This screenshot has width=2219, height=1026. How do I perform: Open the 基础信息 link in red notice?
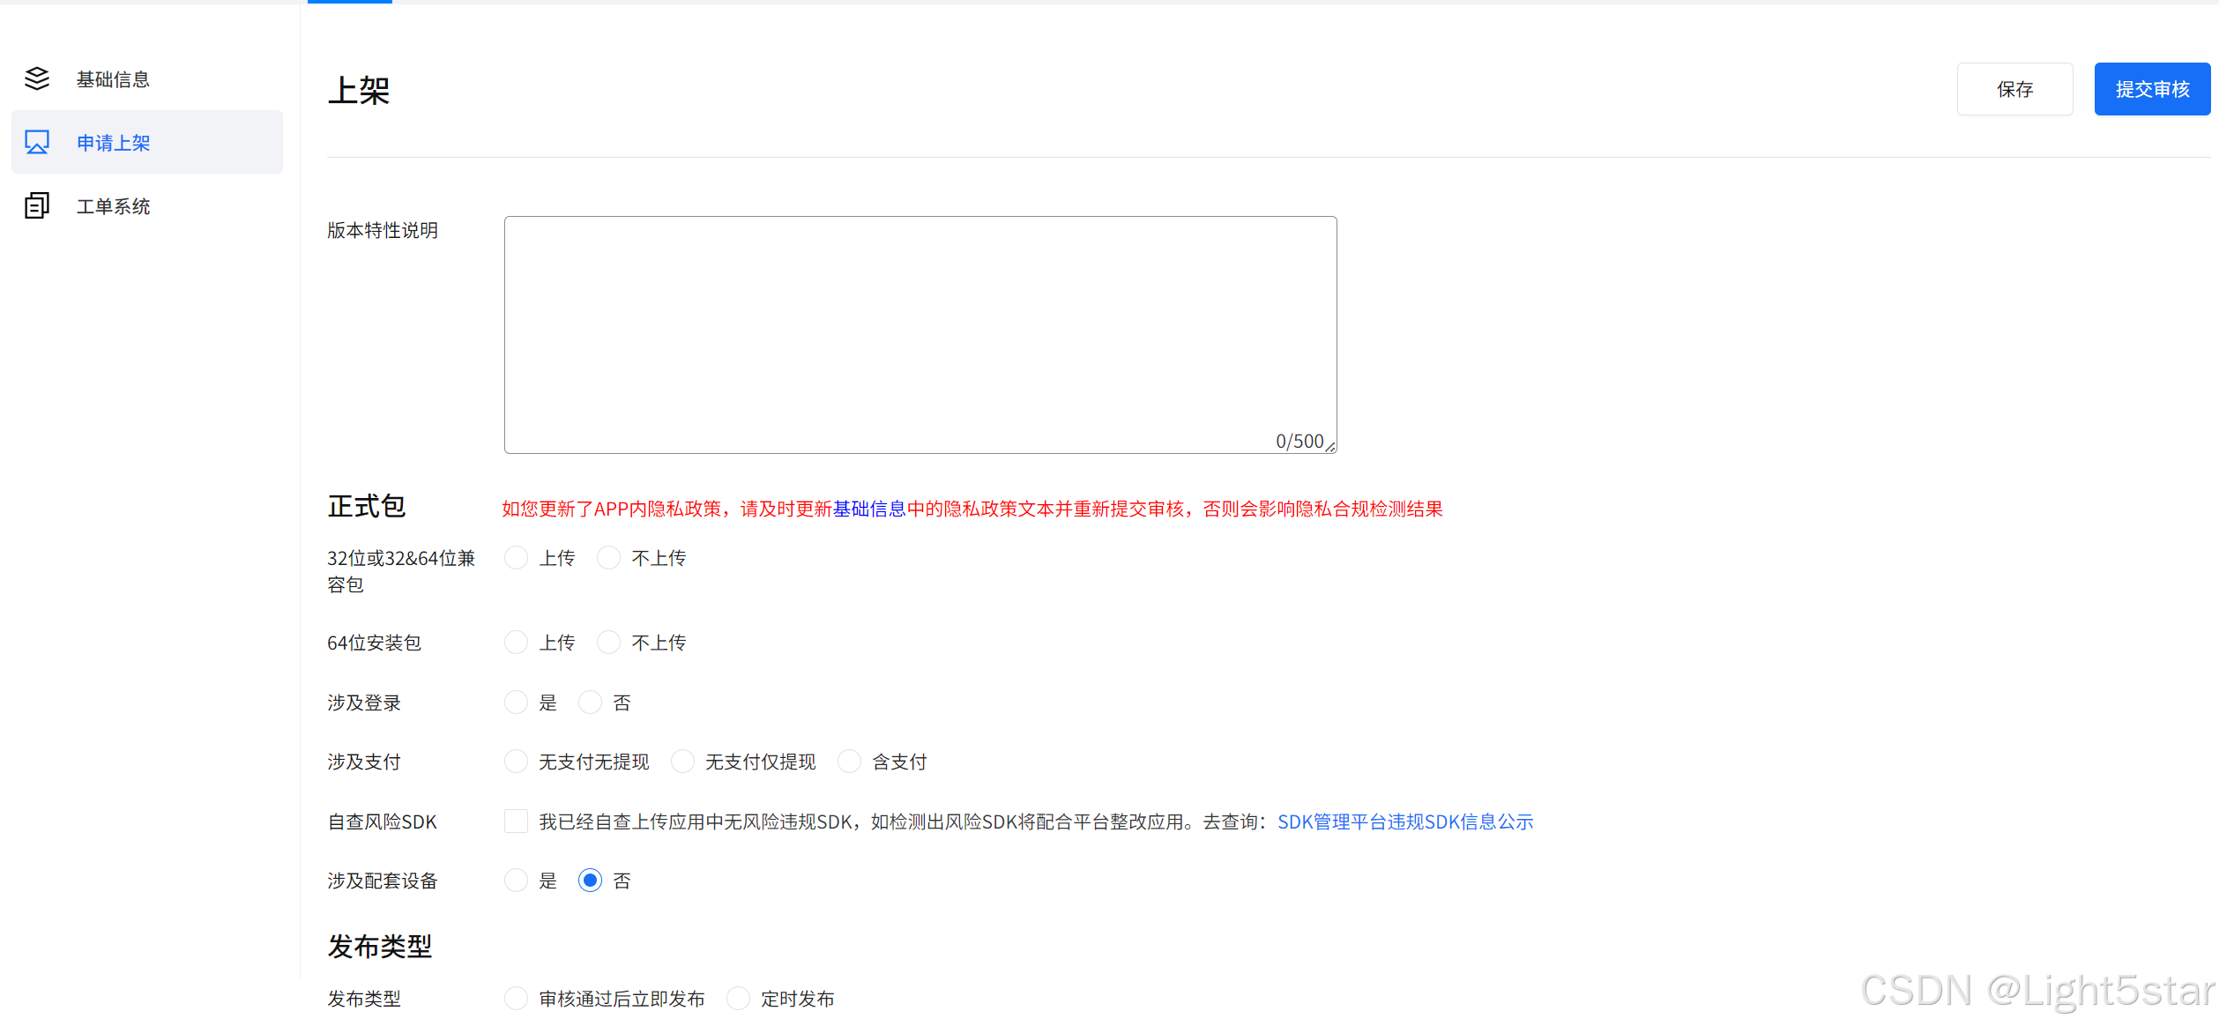tap(868, 509)
